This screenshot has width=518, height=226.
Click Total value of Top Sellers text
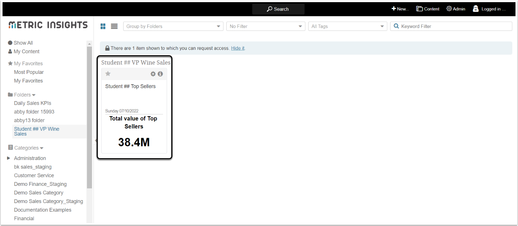pos(133,122)
